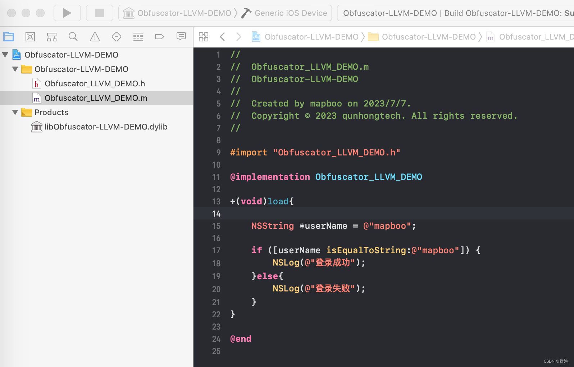The height and width of the screenshot is (367, 574).
Task: Go back with the left arrow
Action: coord(222,36)
